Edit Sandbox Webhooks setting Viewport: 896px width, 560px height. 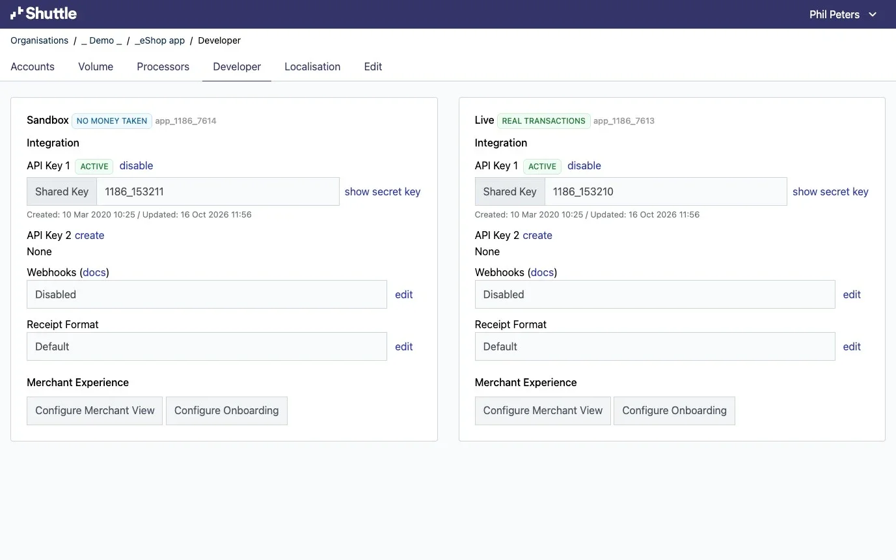[x=404, y=294]
